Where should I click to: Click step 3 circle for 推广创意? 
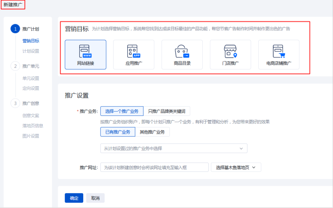pos(15,103)
